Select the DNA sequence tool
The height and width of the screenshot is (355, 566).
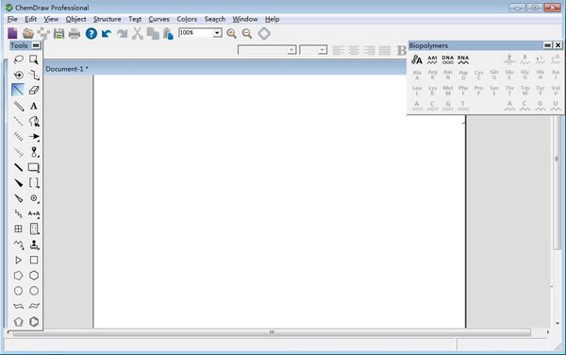pyautogui.click(x=447, y=59)
